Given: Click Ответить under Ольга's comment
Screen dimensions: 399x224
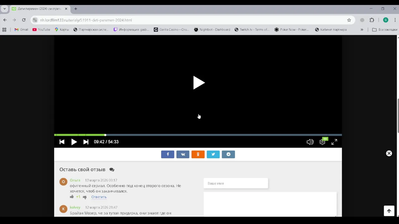Looking at the screenshot, I should 99,197.
